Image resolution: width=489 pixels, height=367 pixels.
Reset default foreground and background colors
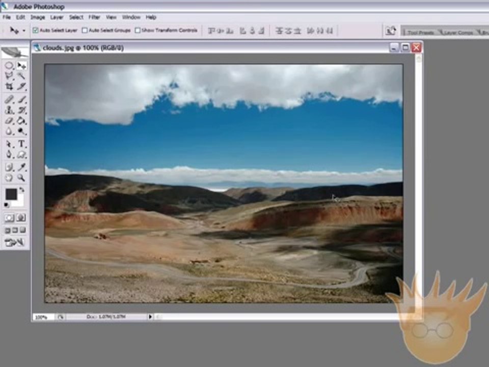pos(6,205)
